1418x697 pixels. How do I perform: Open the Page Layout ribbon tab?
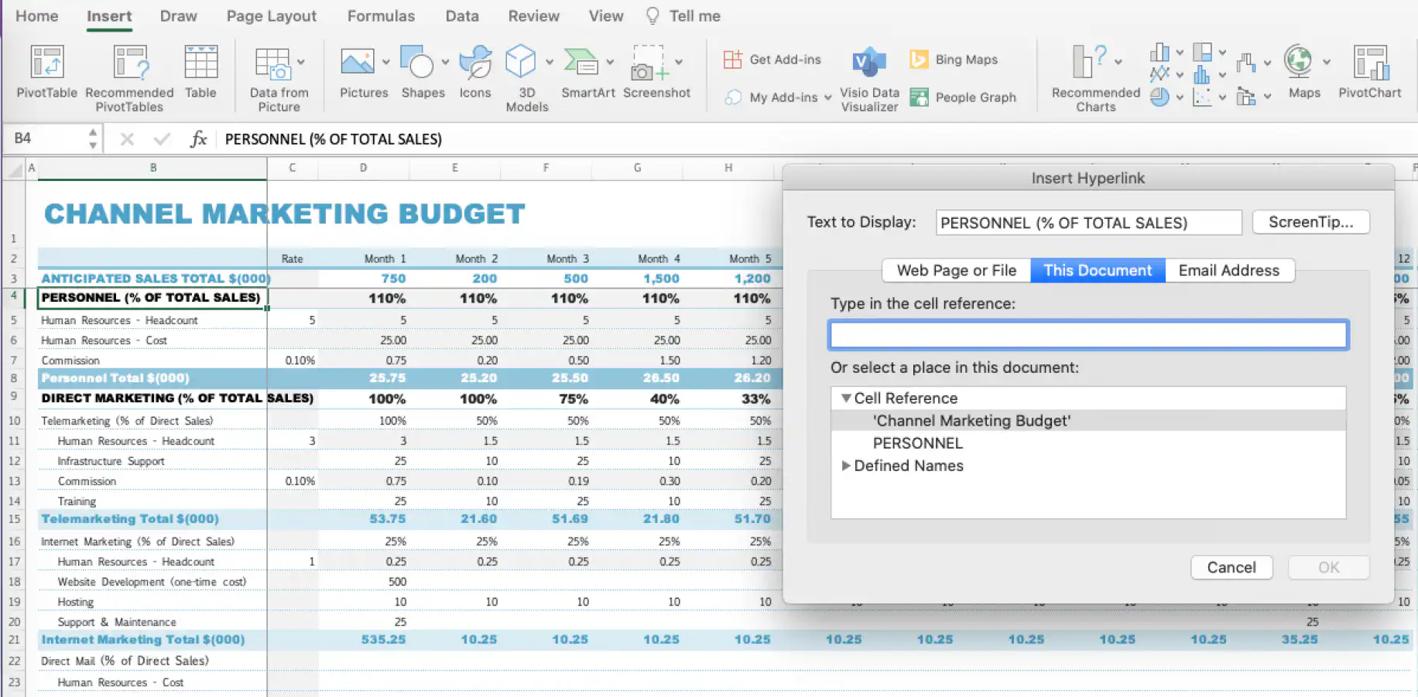click(x=271, y=16)
